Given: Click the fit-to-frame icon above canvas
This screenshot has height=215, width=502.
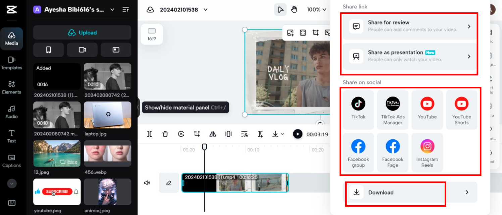Looking at the screenshot, I should (303, 32).
